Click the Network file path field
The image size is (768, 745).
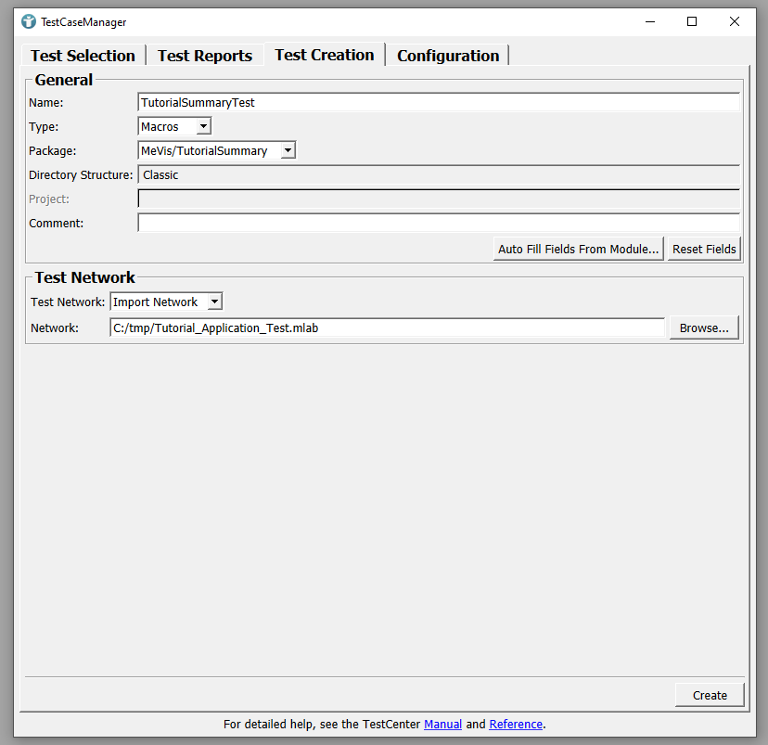click(387, 328)
